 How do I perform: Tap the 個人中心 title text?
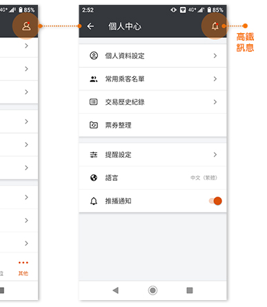coord(125,26)
